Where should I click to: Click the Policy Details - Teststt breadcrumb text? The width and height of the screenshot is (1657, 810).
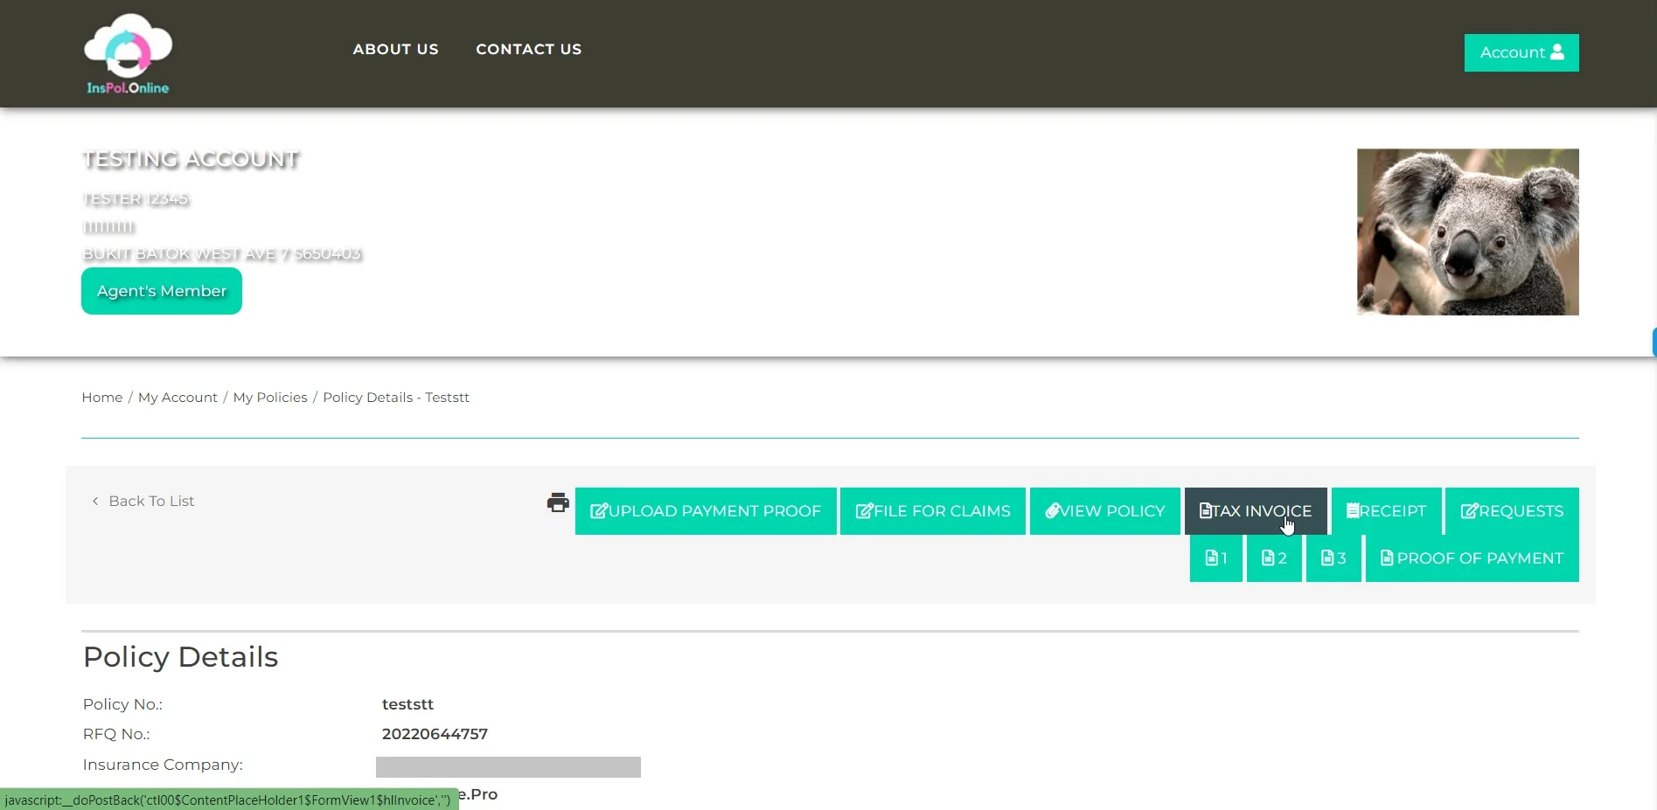(x=396, y=398)
